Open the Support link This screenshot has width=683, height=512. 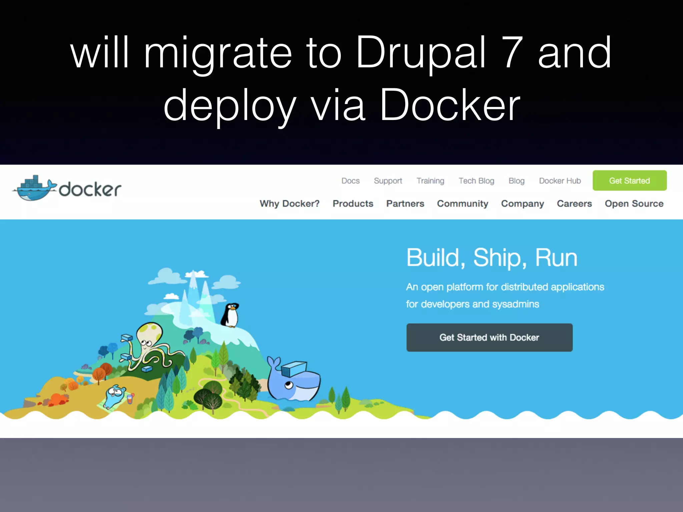(x=388, y=181)
